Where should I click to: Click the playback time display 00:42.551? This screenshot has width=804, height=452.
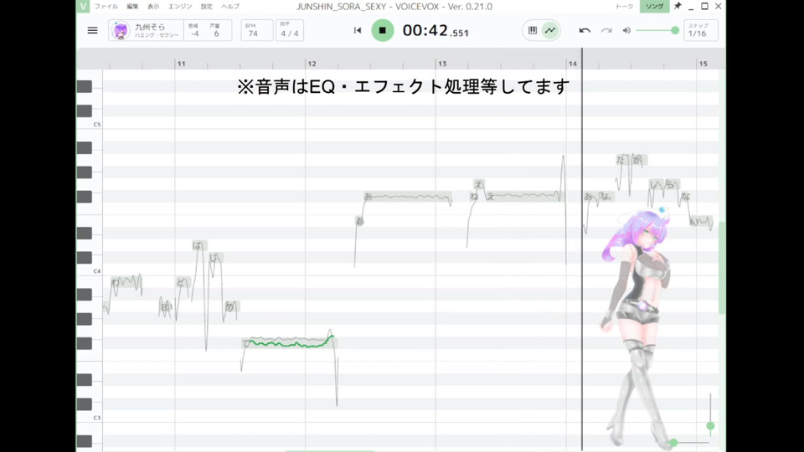435,31
